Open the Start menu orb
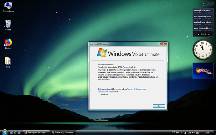 point(5,132)
